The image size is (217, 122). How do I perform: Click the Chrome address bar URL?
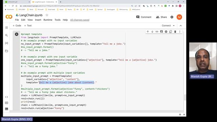61,6
